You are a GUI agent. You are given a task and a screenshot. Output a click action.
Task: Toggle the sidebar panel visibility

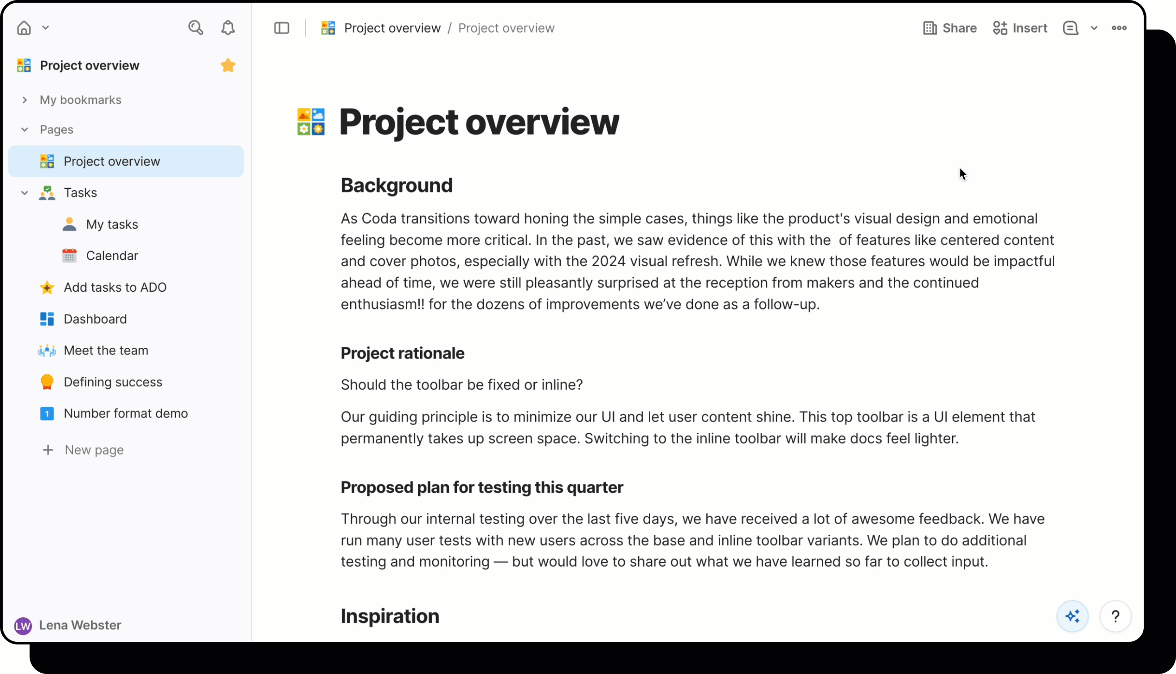(x=281, y=28)
